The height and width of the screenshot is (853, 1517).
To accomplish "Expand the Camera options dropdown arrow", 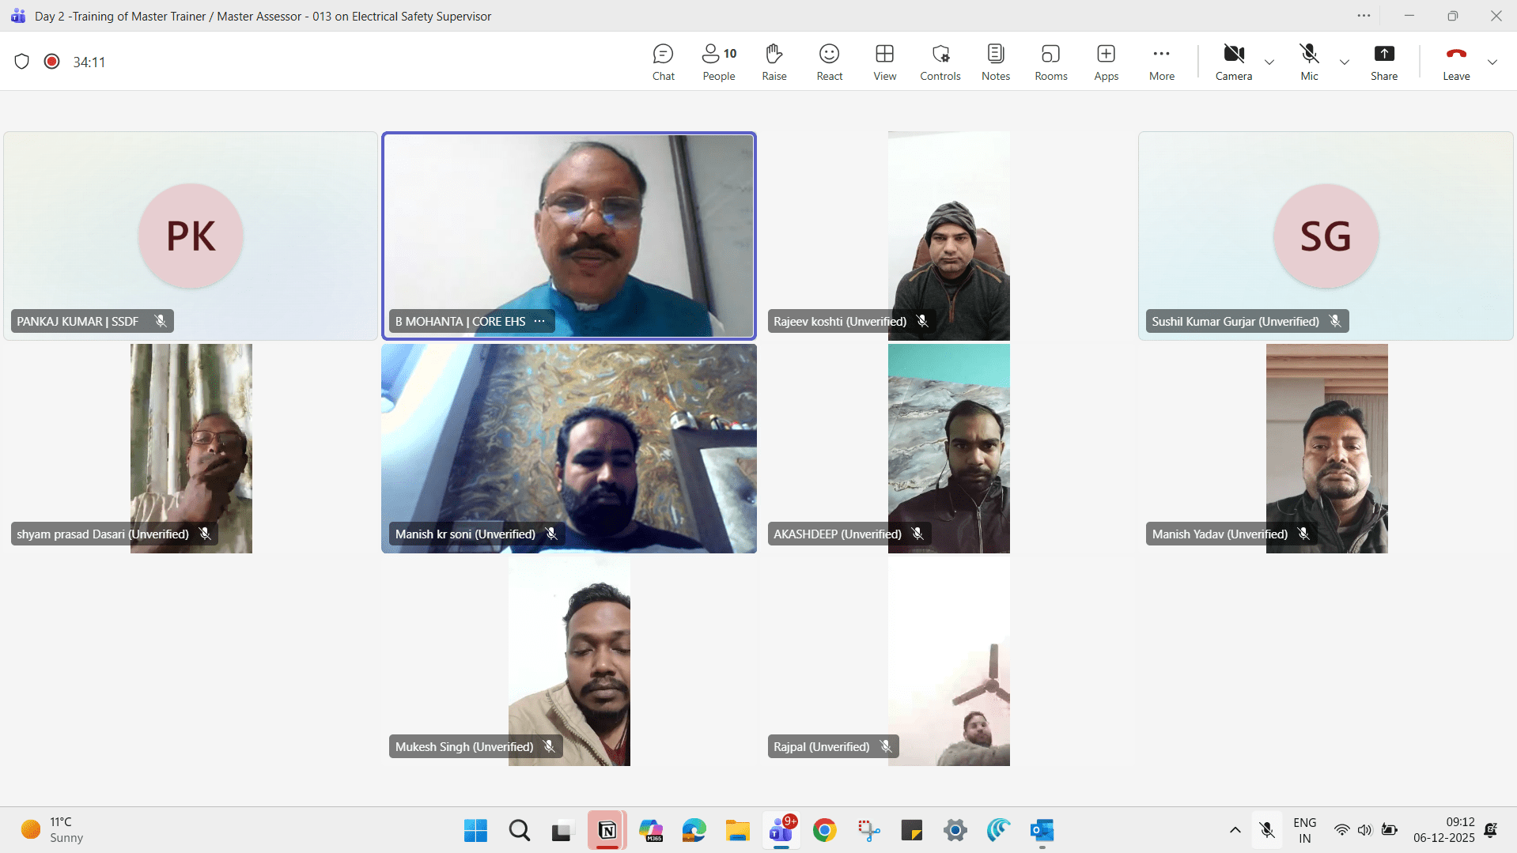I will (1269, 62).
